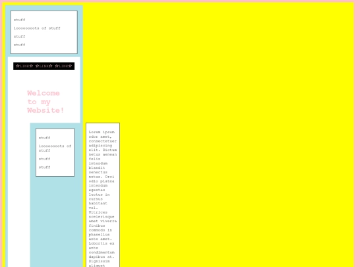The height and width of the screenshot is (267, 356).
Task: Click the words "commodo in" in the paragraph
Action: pos(100,230)
